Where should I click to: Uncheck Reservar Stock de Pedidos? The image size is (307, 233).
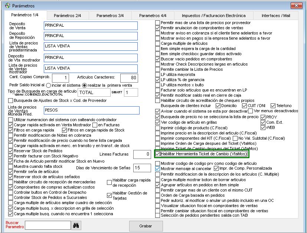[x=10, y=151]
